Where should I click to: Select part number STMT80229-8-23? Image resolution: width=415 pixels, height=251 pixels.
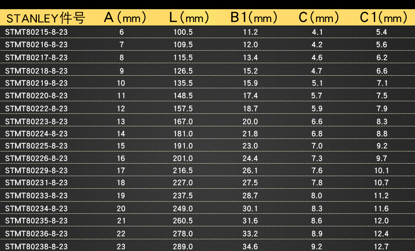point(36,170)
